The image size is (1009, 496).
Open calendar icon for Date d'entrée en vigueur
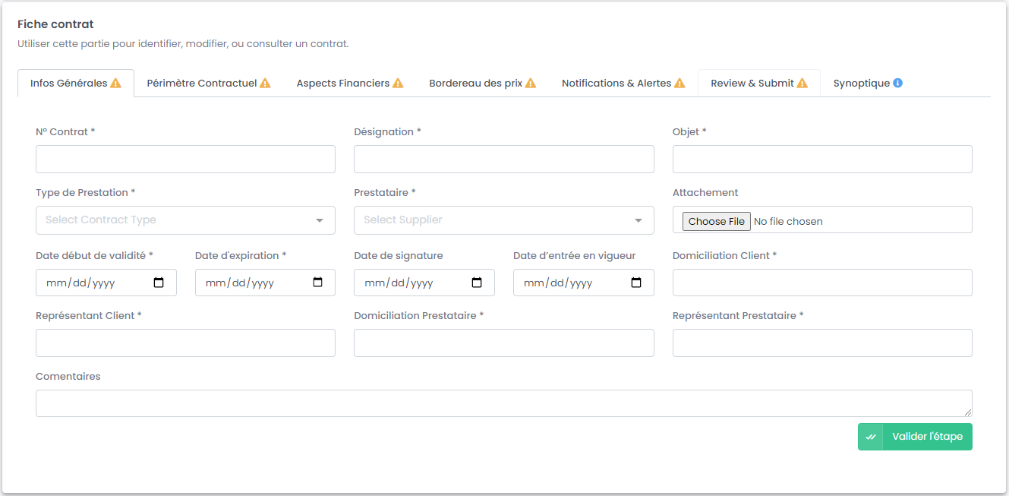point(636,283)
